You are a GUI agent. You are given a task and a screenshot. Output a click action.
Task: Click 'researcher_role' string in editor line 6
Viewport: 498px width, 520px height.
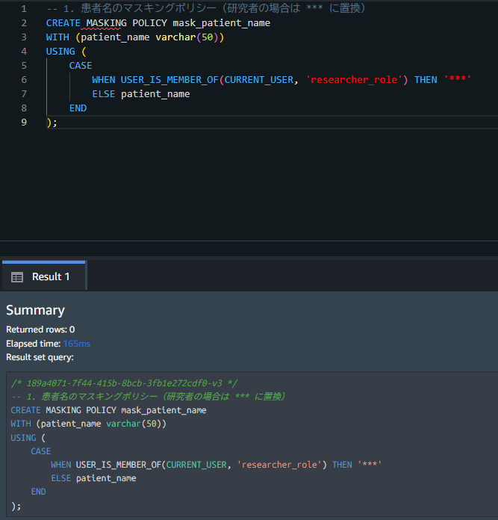354,80
